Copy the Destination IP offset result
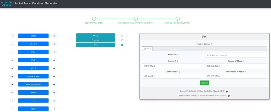The height and width of the screenshot is (112, 271). (229, 96)
